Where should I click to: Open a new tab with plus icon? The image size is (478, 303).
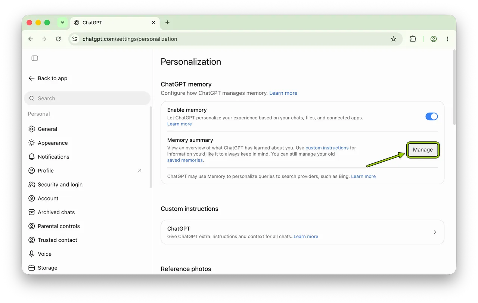coord(167,22)
